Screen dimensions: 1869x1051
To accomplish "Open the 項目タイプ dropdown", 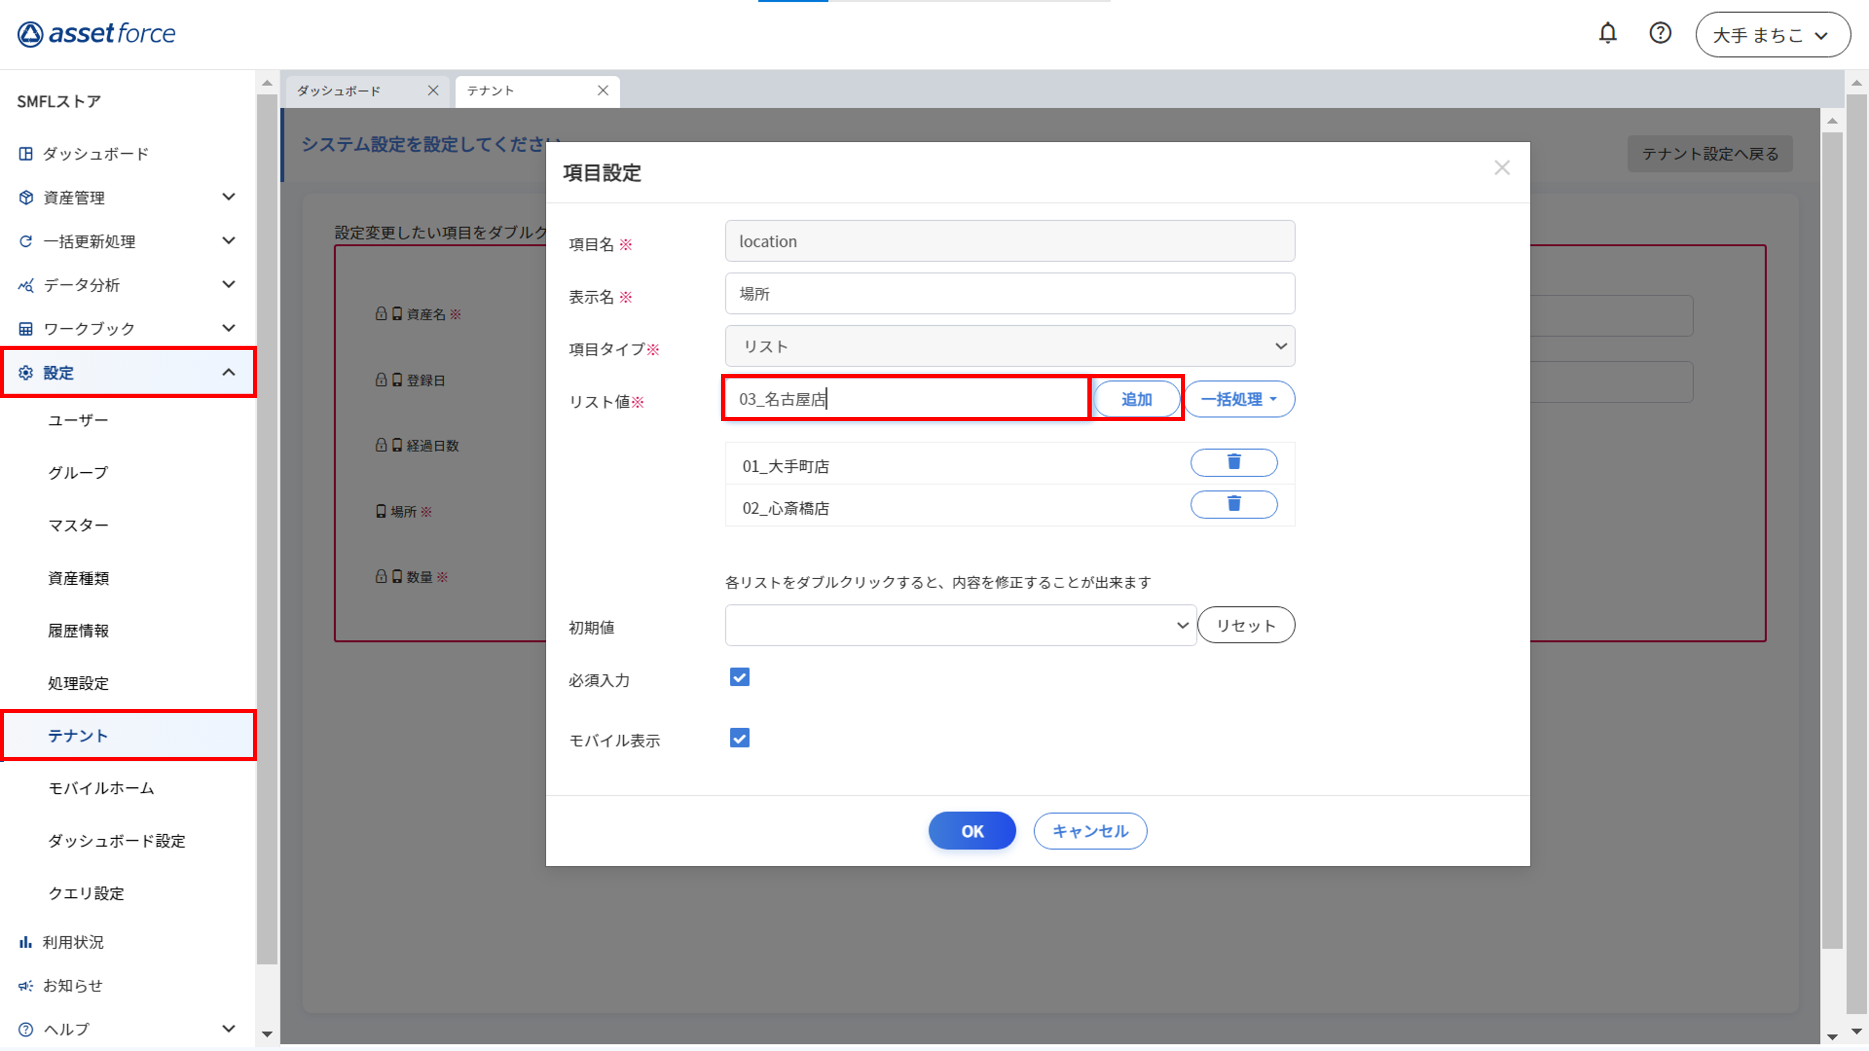I will tap(1009, 346).
